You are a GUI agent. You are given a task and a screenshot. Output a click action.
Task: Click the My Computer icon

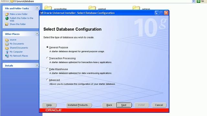pos(7,52)
